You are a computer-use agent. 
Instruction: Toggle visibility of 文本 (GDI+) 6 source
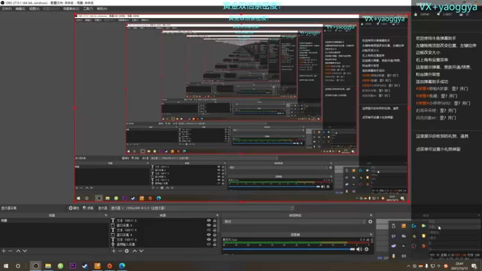coord(208,220)
